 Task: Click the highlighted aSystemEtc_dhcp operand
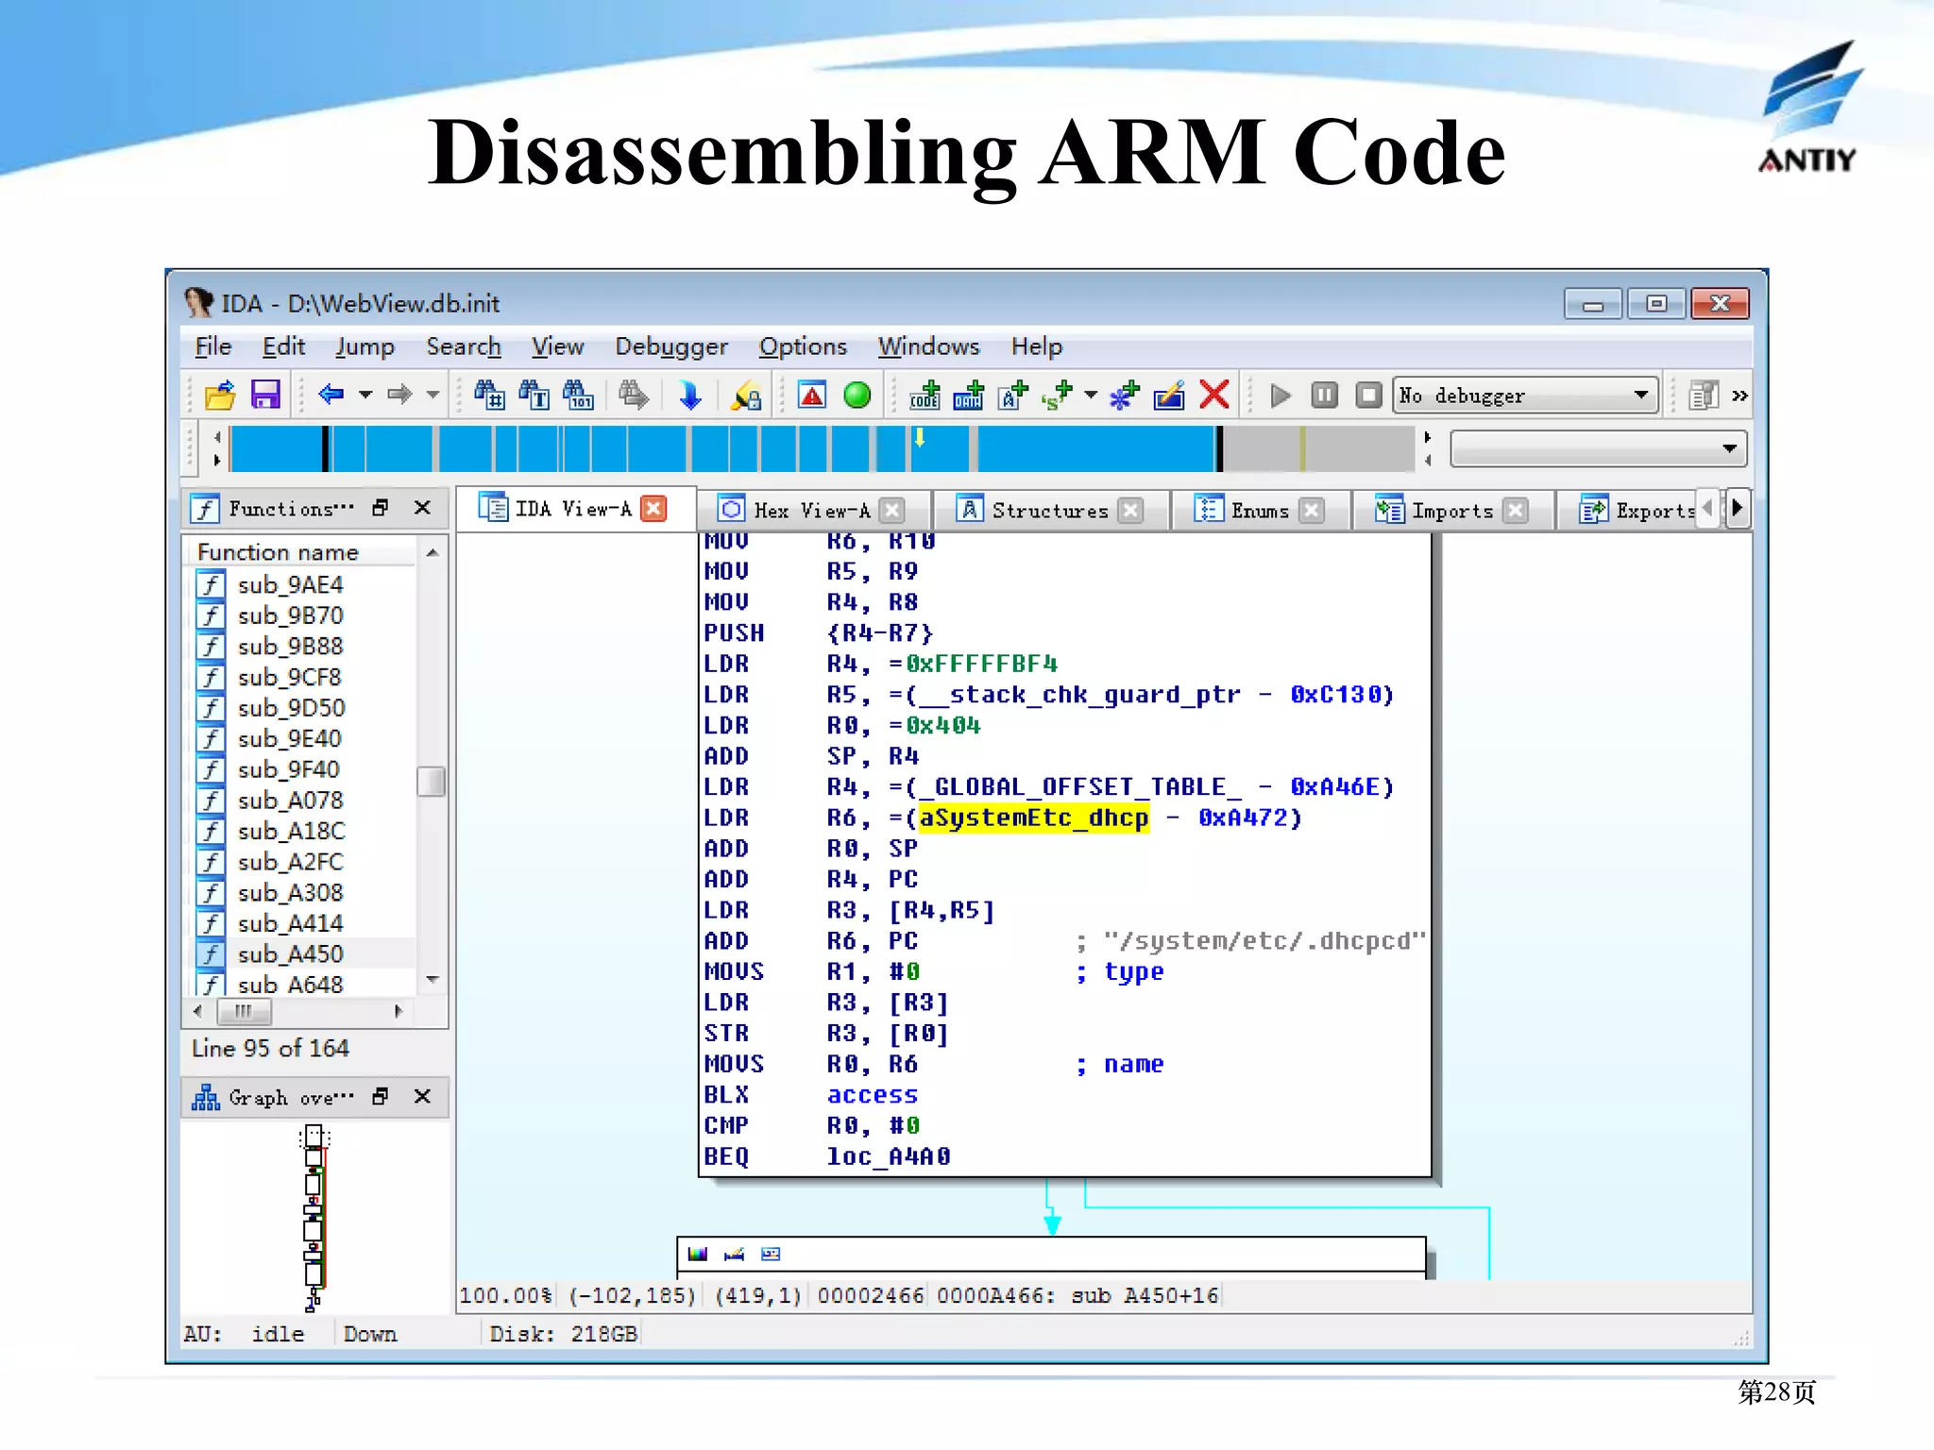(1034, 818)
